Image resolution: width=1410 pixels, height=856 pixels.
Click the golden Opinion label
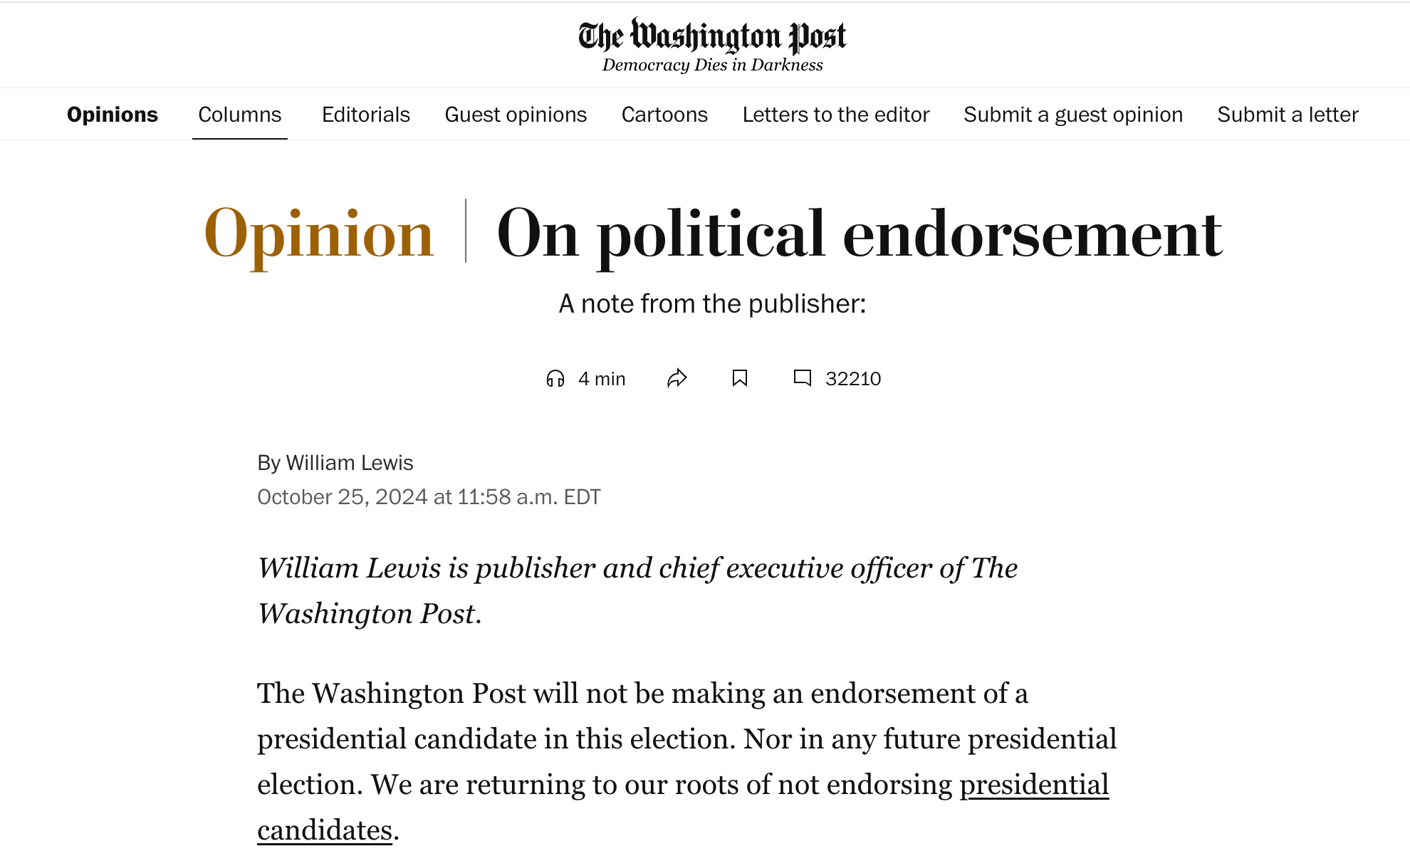tap(318, 234)
